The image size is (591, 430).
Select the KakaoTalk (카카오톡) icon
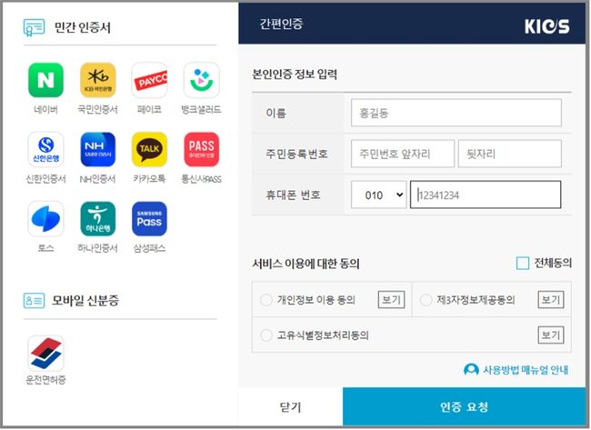[x=149, y=150]
